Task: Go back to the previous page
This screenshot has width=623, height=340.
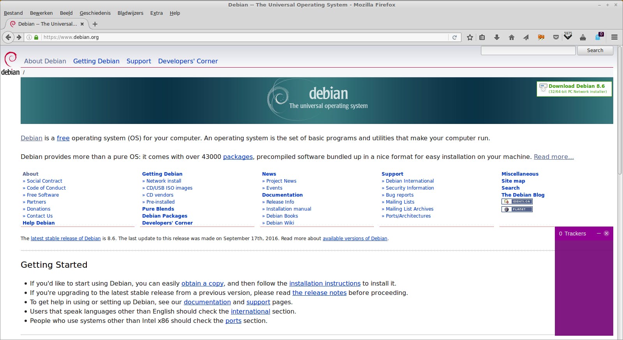Action: 8,37
